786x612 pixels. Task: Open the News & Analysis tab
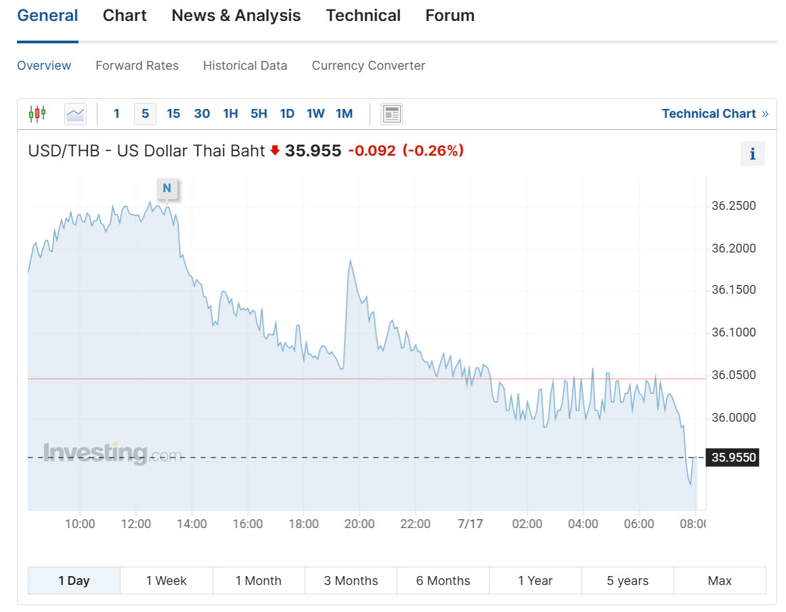(x=236, y=16)
